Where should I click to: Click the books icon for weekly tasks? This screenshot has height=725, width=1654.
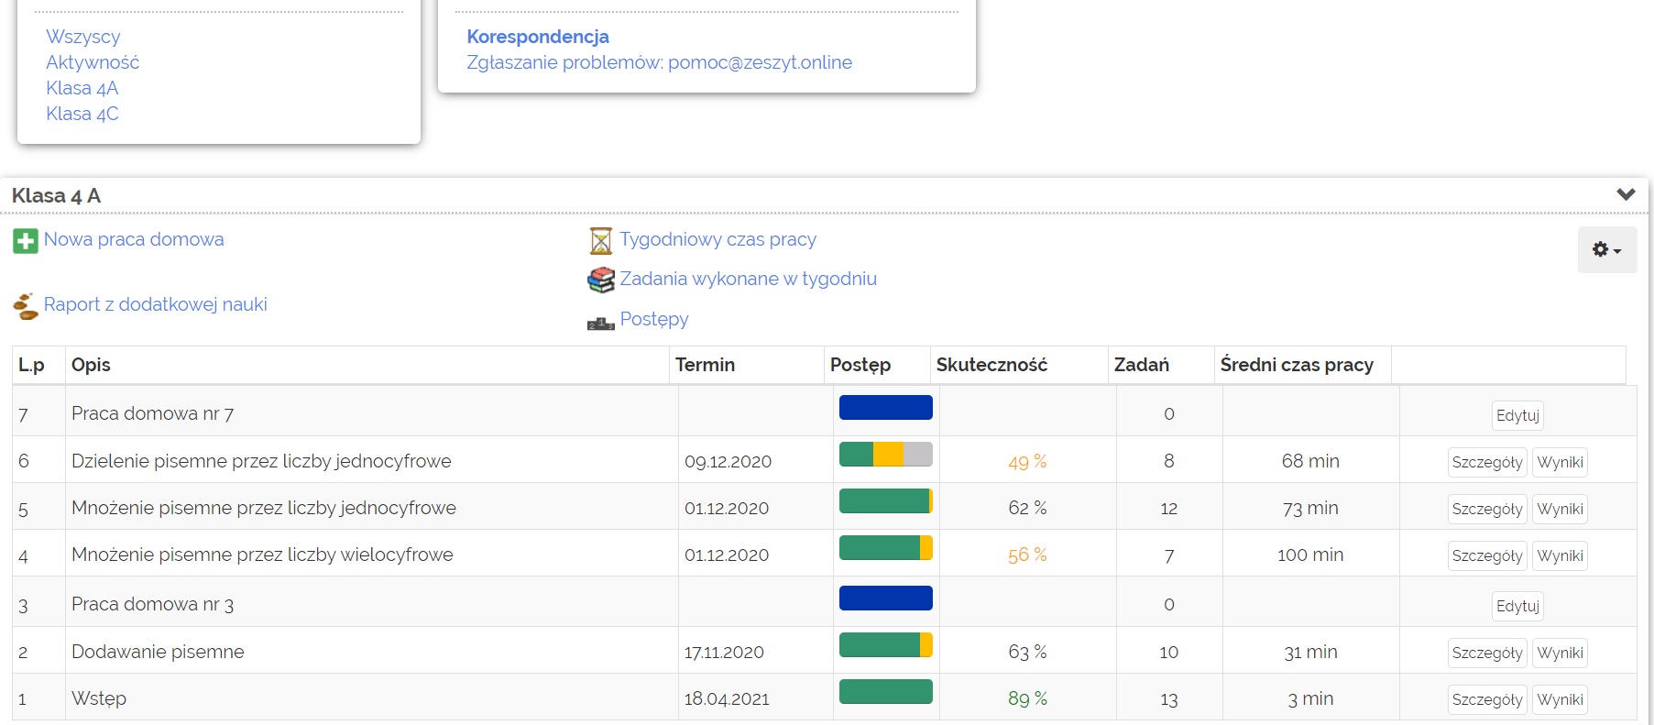click(600, 280)
